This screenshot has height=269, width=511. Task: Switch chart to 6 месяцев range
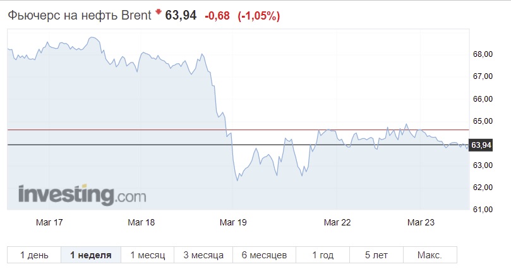264,254
